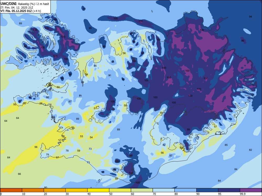Select the 'VT: Fös. 05.12.2025 01Z' line
This screenshot has height=196, width=262.
16,11
